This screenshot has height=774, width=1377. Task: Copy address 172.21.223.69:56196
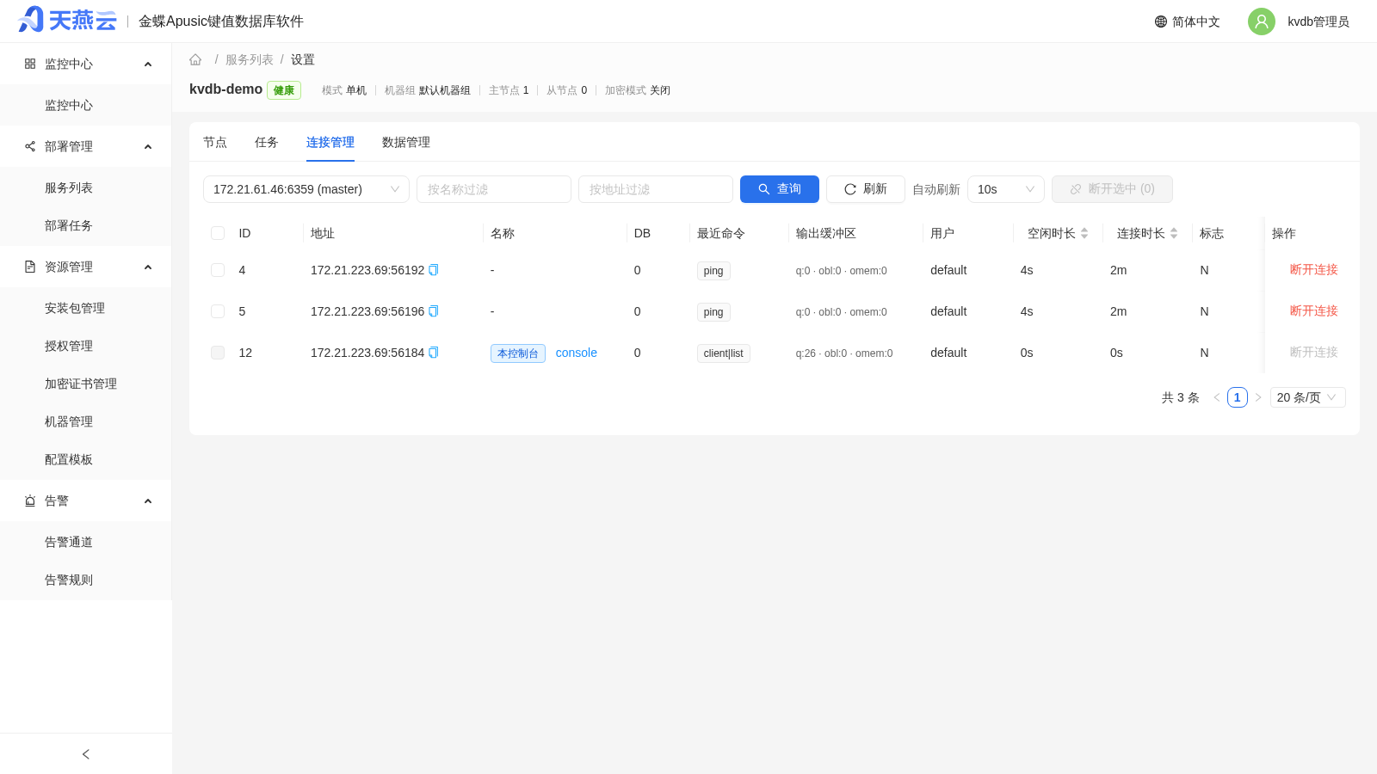click(x=434, y=311)
